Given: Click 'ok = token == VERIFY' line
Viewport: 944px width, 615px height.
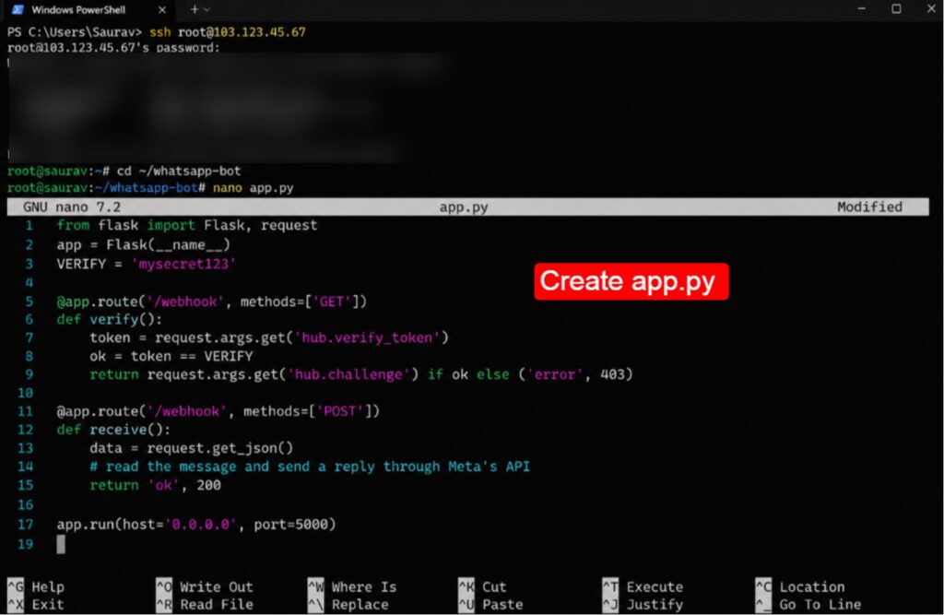Looking at the screenshot, I should [171, 356].
